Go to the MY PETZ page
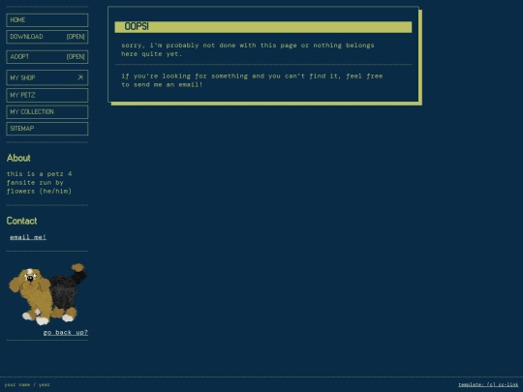 pyautogui.click(x=47, y=95)
